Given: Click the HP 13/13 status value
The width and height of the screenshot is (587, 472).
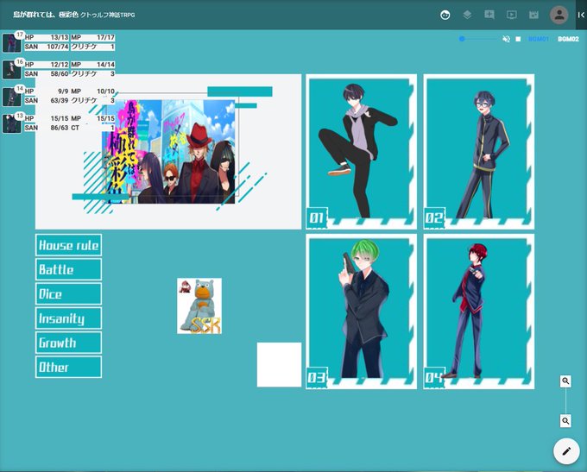Looking at the screenshot, I should (x=47, y=37).
